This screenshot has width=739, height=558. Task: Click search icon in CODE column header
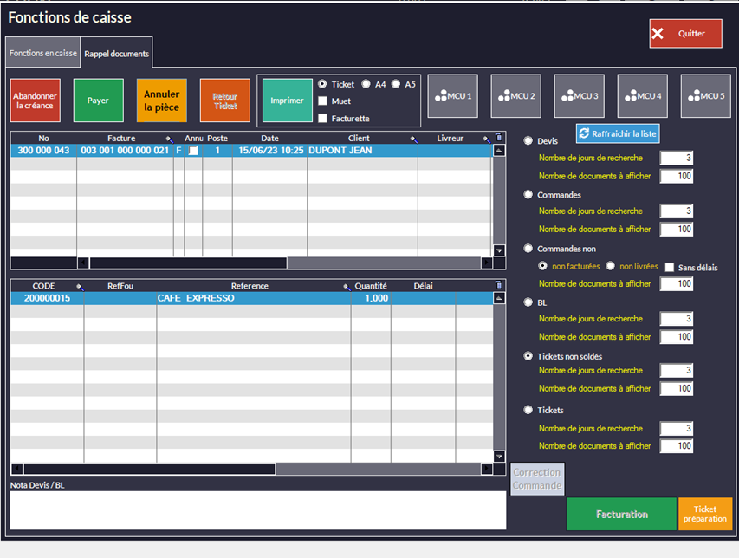[80, 287]
